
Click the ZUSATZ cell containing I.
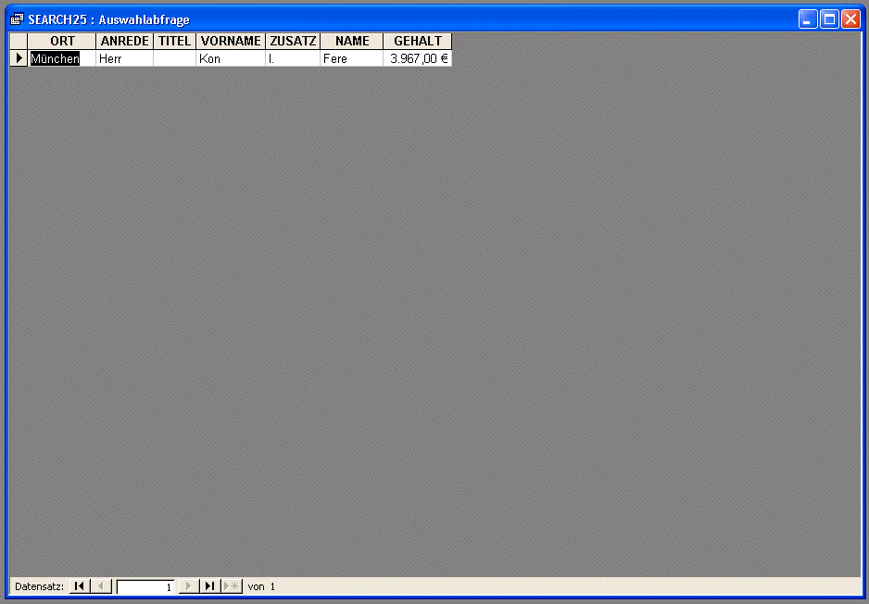point(293,58)
